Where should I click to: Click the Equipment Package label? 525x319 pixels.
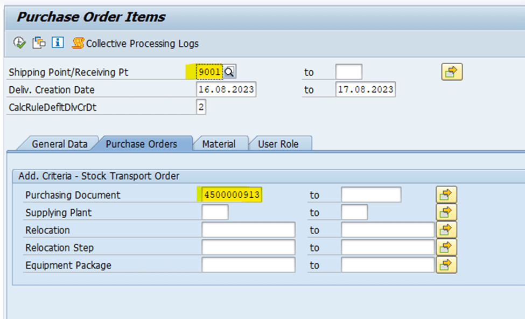coord(68,266)
